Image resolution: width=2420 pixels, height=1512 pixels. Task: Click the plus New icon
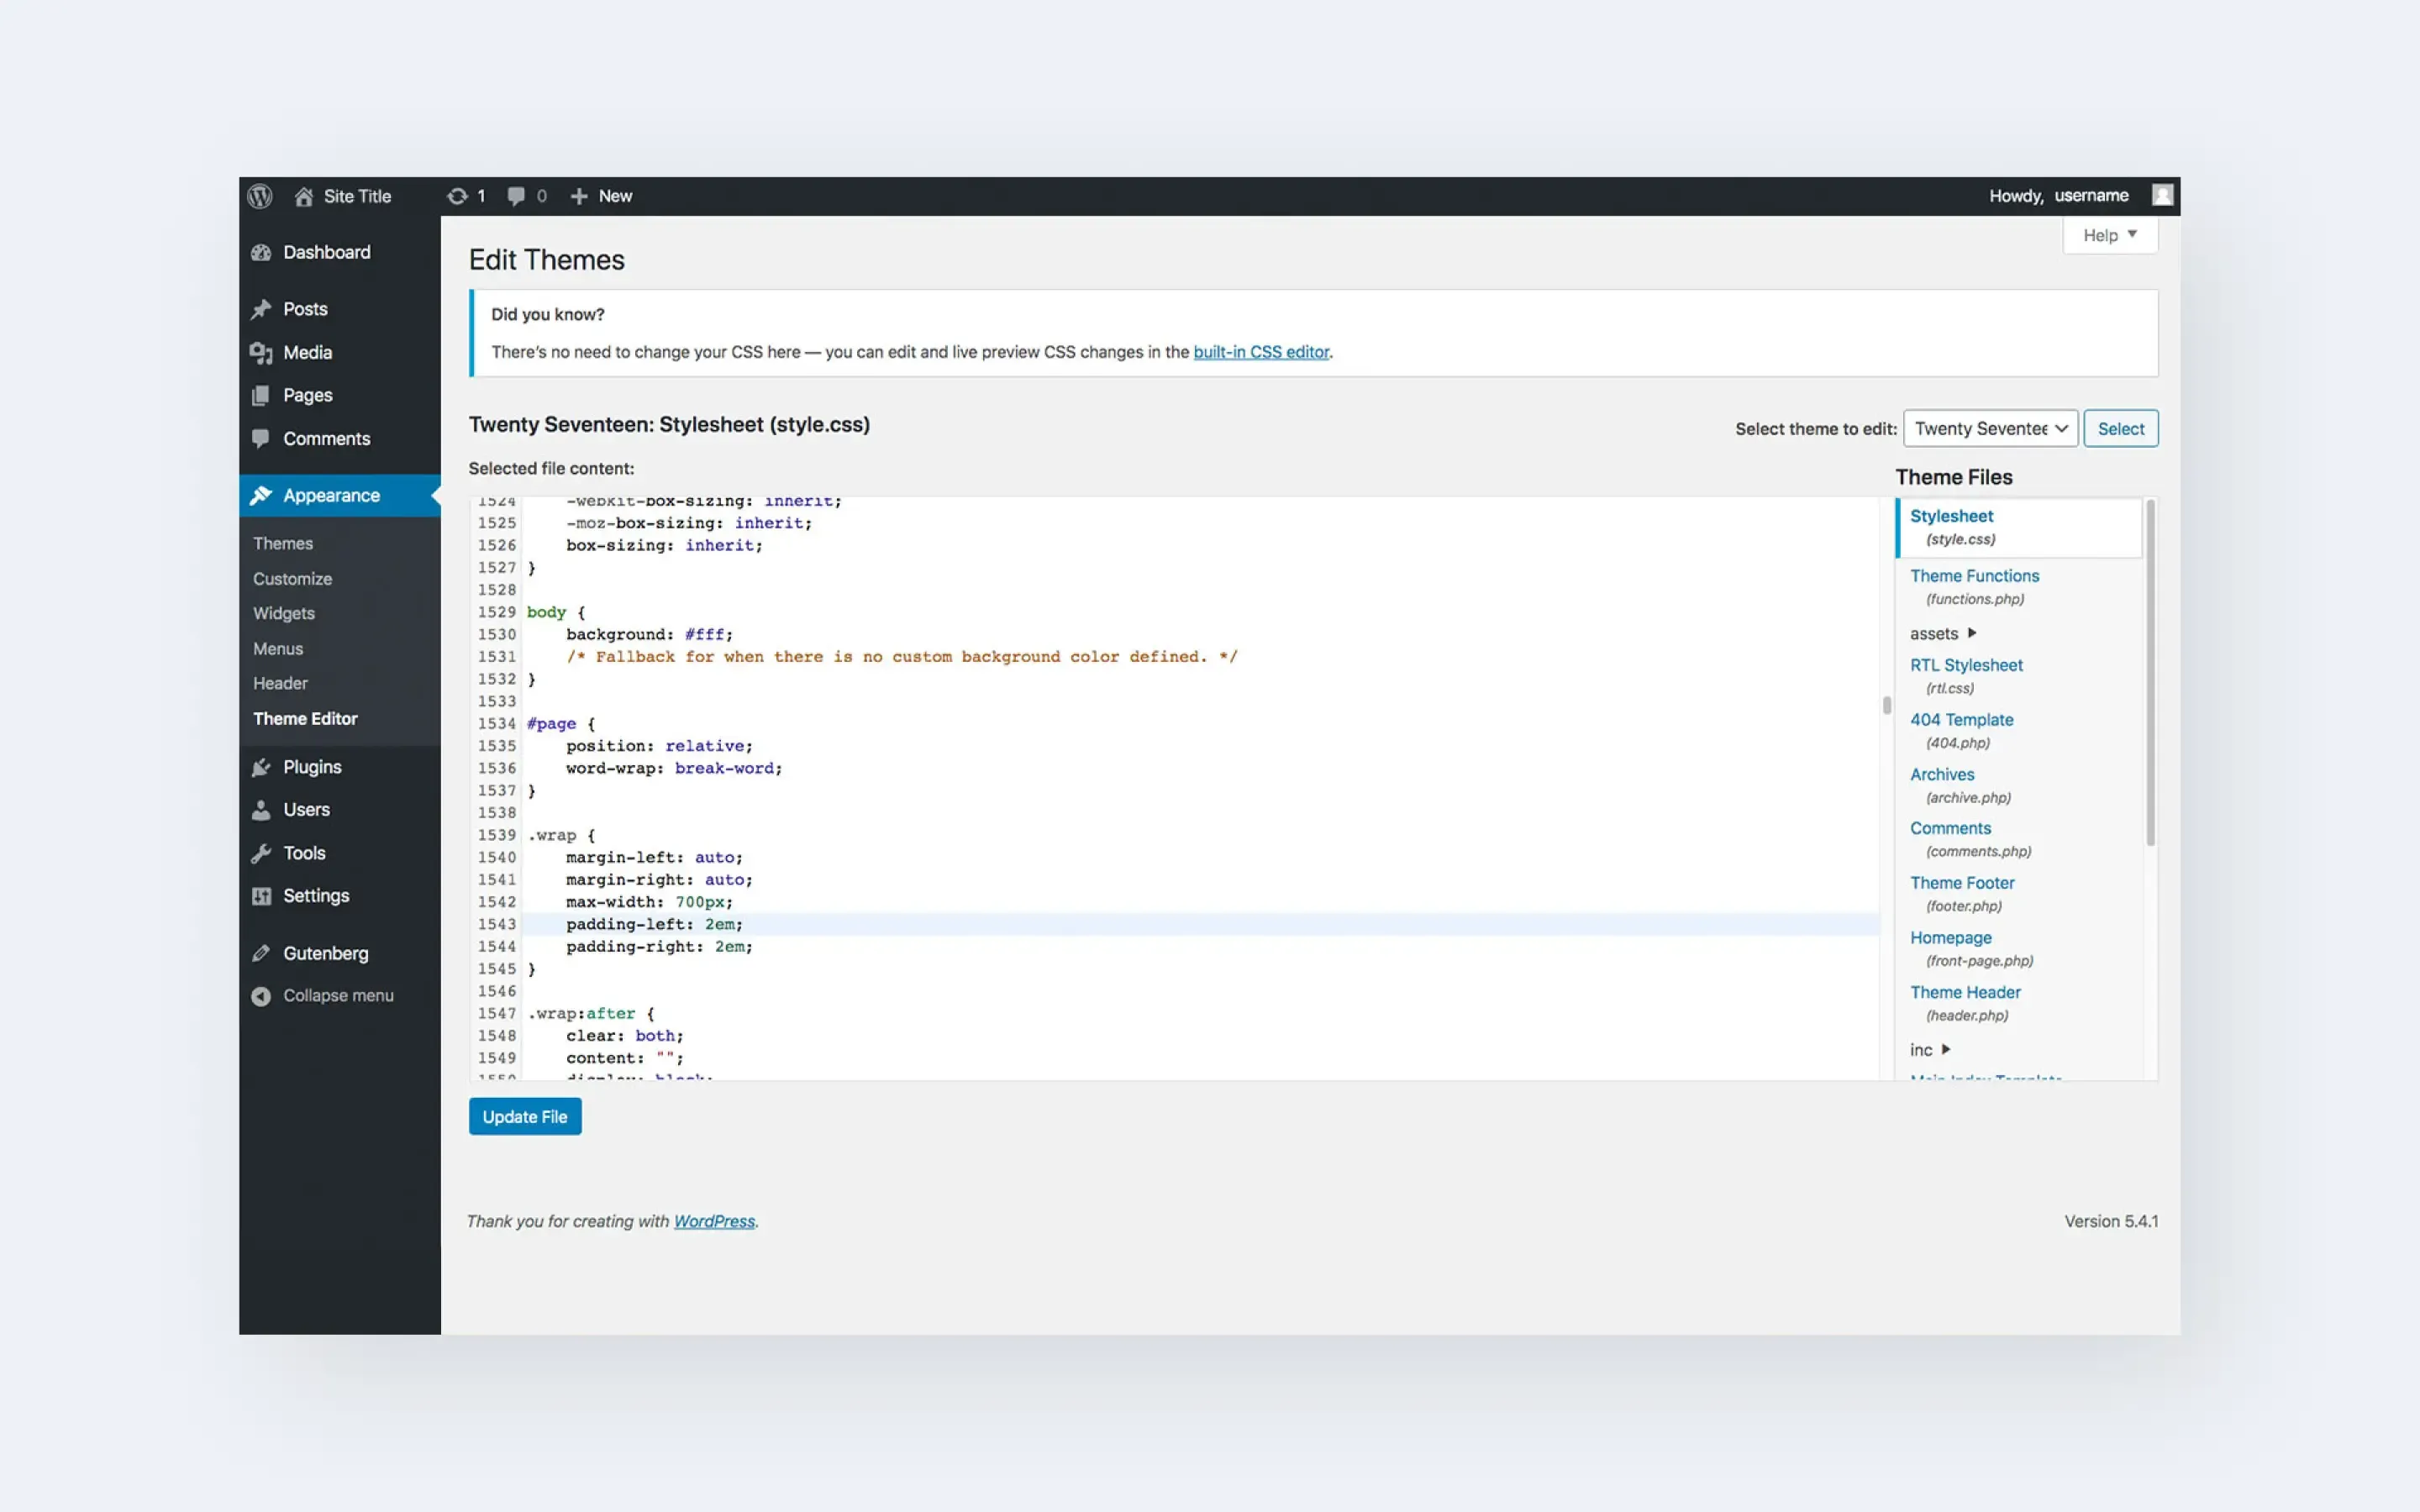pyautogui.click(x=579, y=196)
